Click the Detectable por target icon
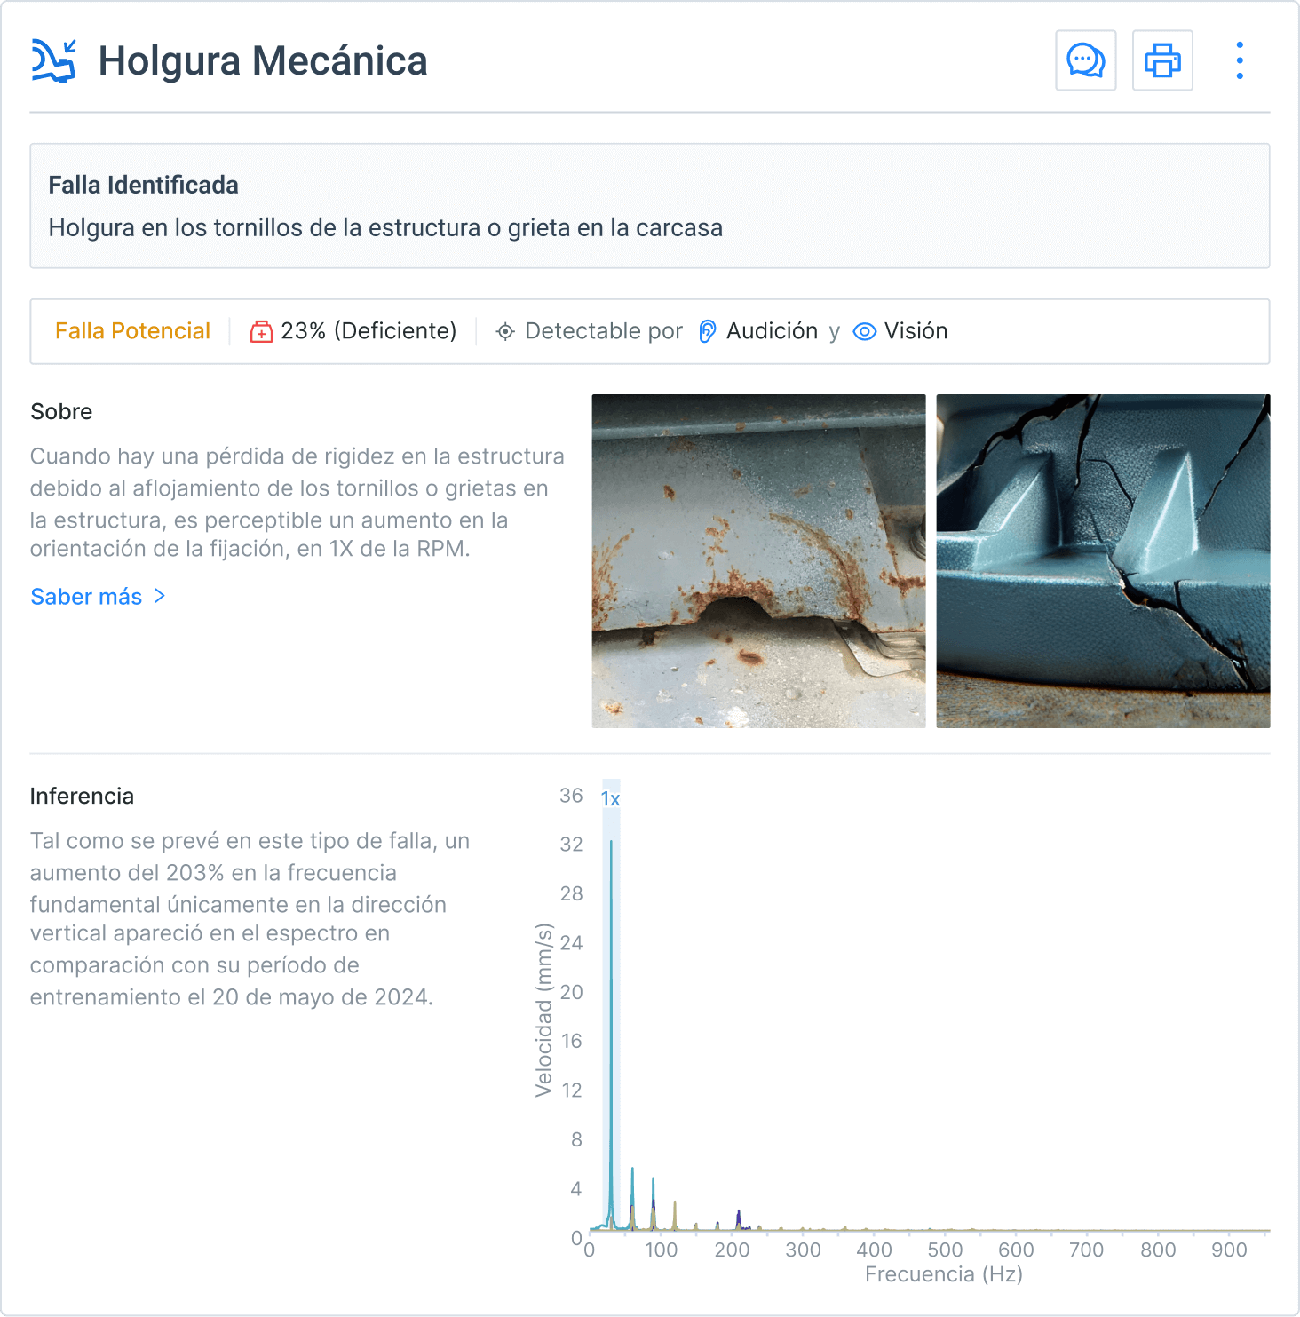Viewport: 1300px width, 1317px height. [x=505, y=332]
